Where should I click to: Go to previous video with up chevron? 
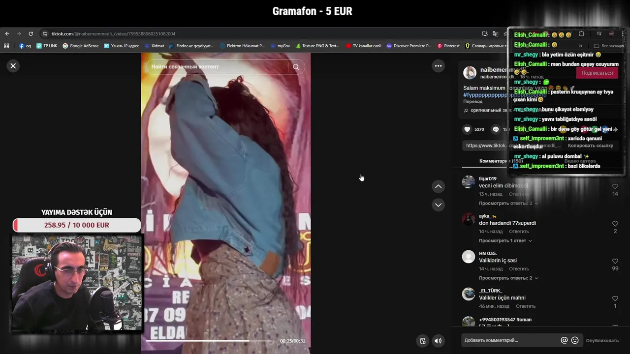tap(438, 186)
